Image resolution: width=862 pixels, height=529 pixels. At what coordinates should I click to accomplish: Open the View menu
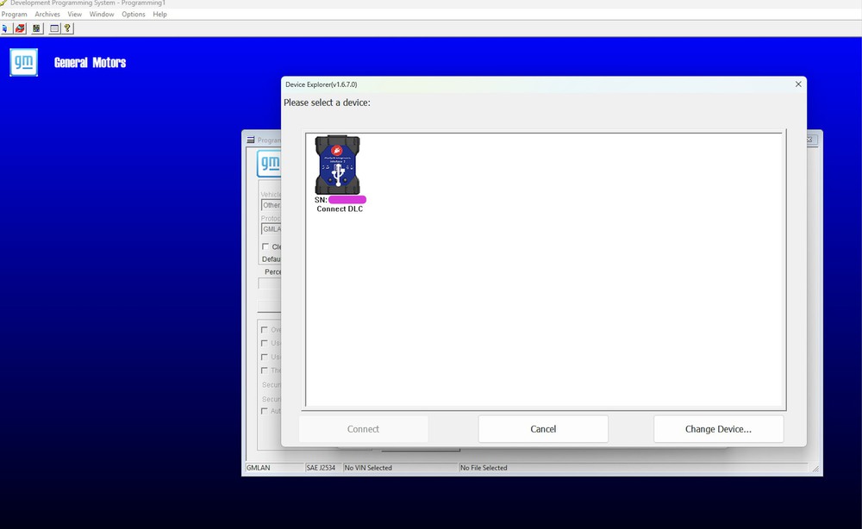(75, 15)
